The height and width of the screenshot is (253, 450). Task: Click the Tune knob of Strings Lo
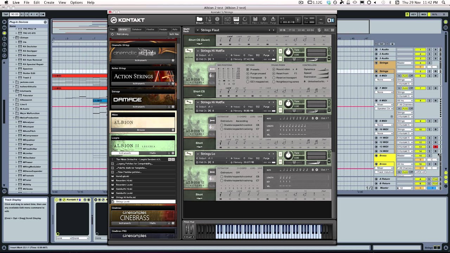tap(288, 155)
